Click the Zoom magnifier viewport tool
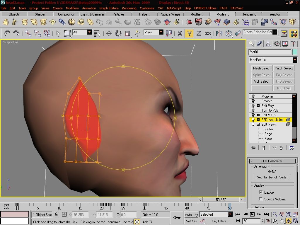300x225 pixels. coord(275,214)
